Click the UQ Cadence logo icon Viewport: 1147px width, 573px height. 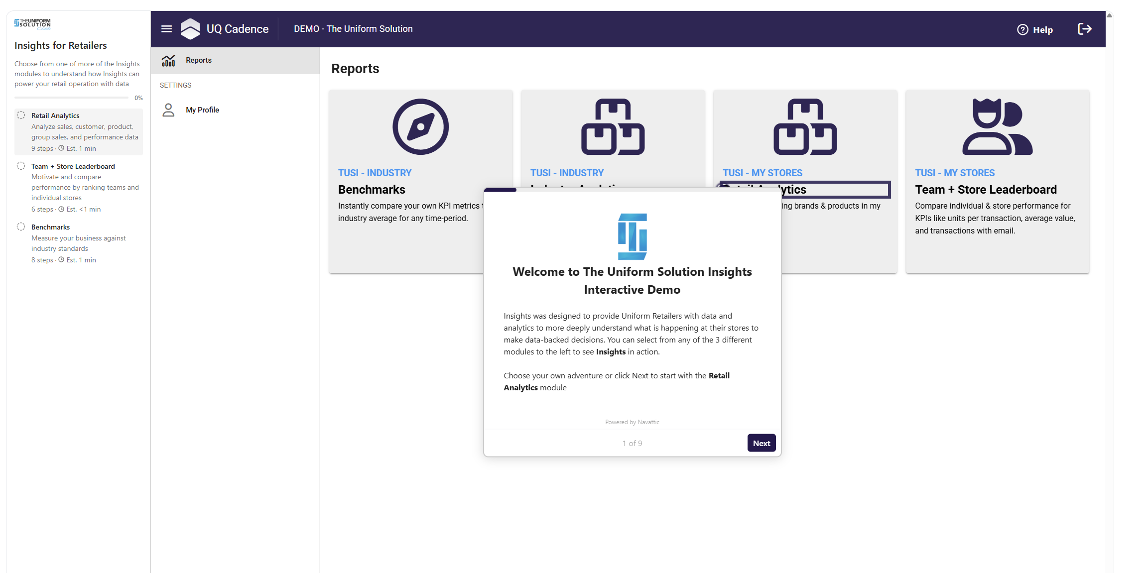point(190,29)
